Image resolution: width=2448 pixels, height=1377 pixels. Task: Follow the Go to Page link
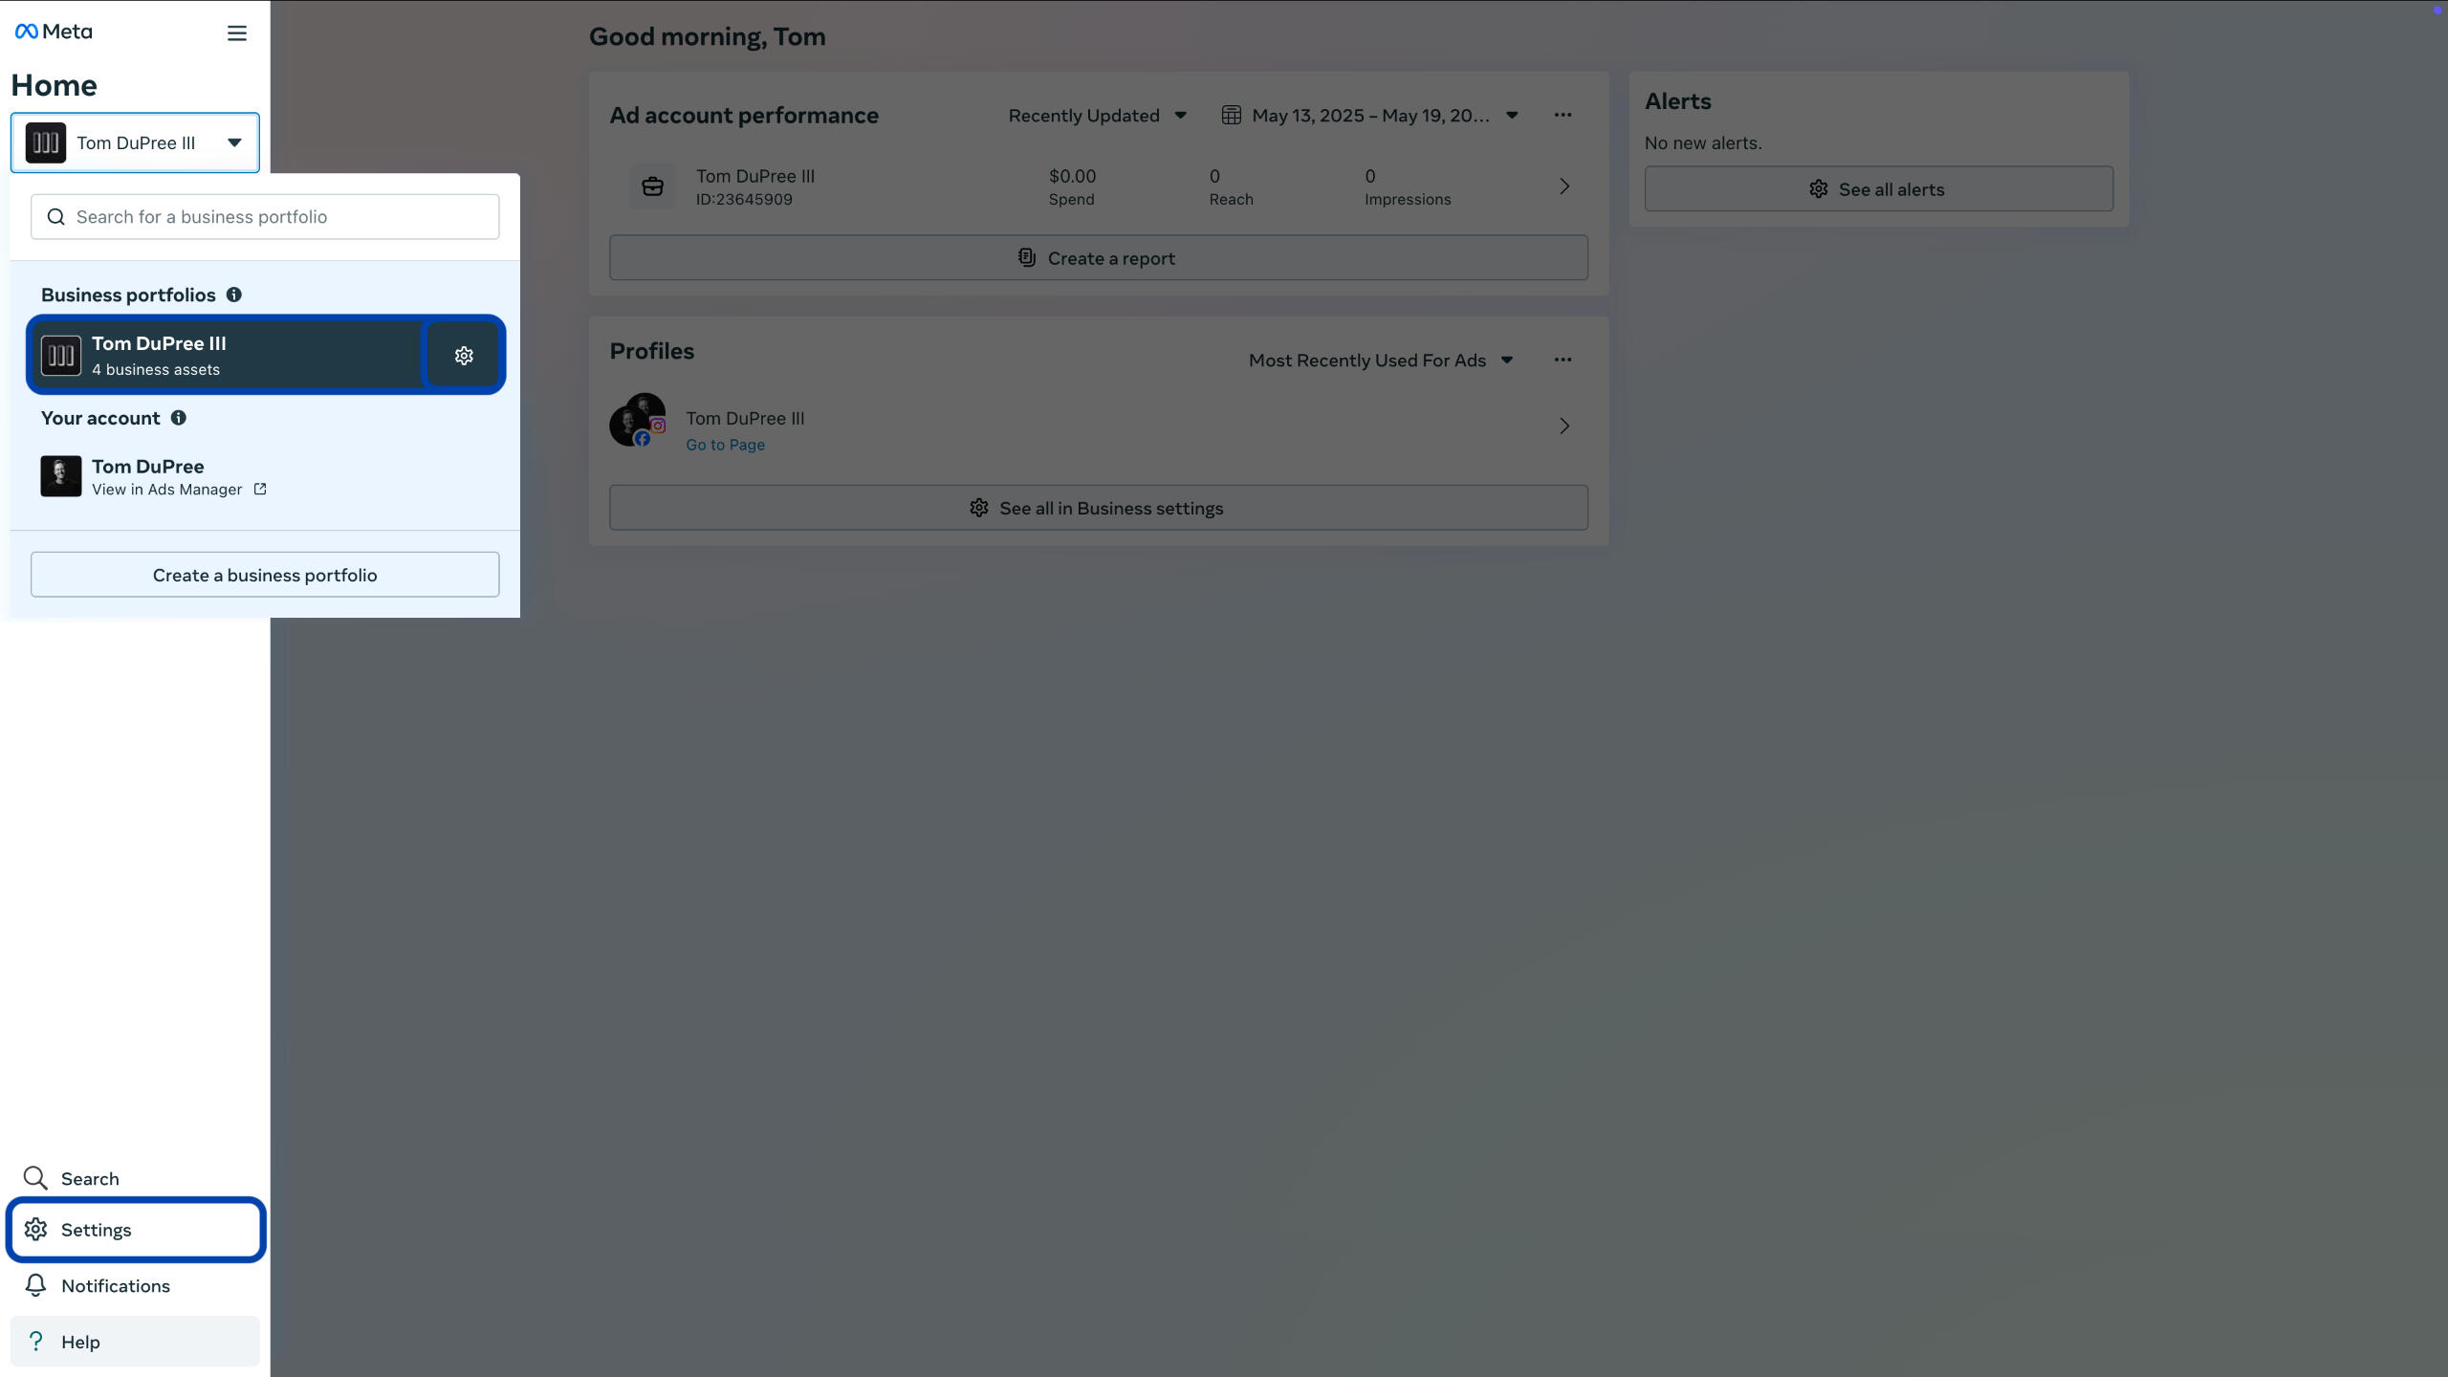[725, 445]
